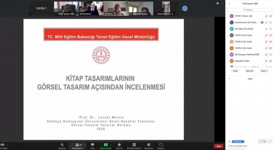Click the Invite button
Viewport: 273px width, 150px height.
pyautogui.click(x=235, y=71)
